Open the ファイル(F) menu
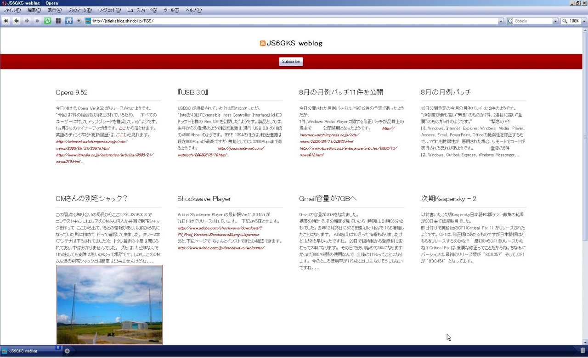The image size is (588, 358). pos(12,10)
